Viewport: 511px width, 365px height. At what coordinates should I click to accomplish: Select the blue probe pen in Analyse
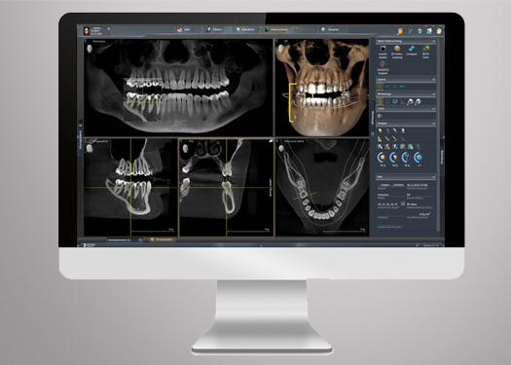coord(395,130)
